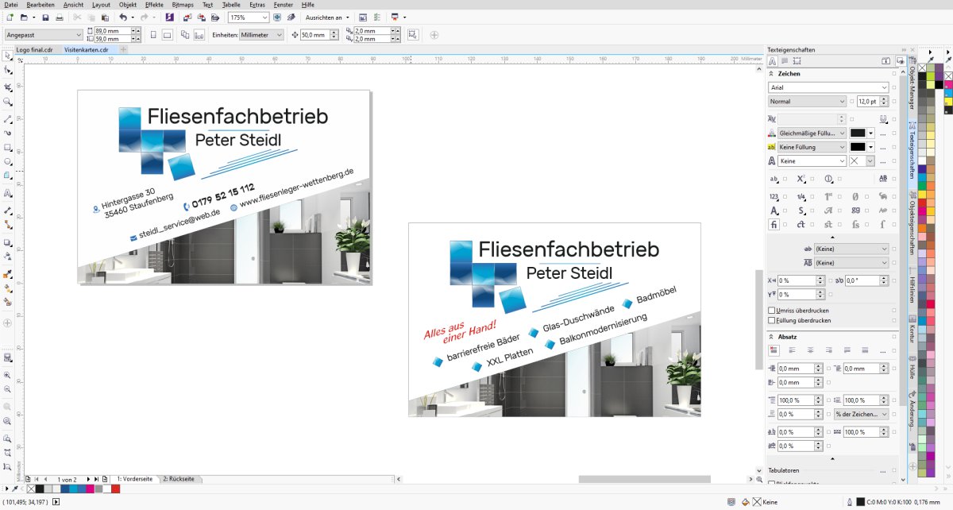Click the Paste icon in toolbar
Viewport: 953px width, 510px height.
[105, 17]
